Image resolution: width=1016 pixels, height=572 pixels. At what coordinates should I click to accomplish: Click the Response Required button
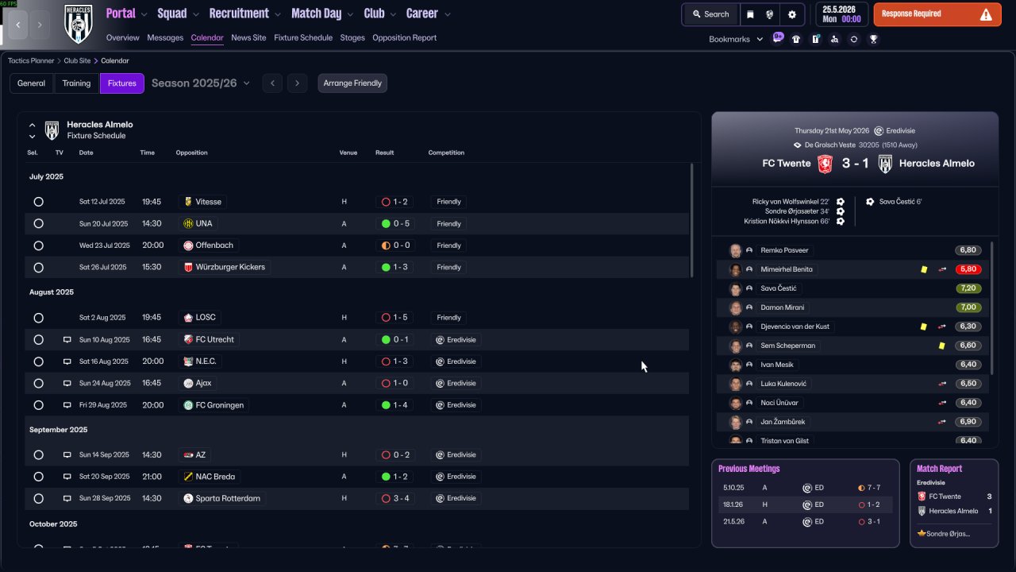pos(937,14)
